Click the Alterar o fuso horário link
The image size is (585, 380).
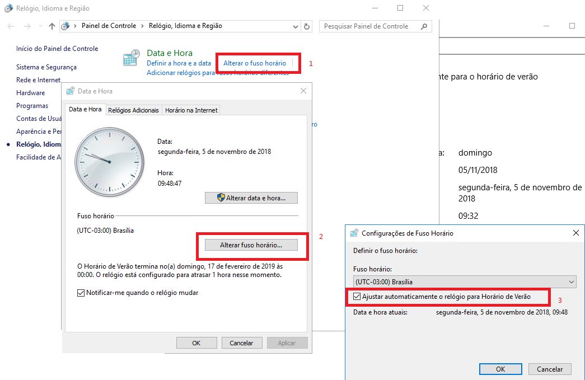[x=255, y=63]
